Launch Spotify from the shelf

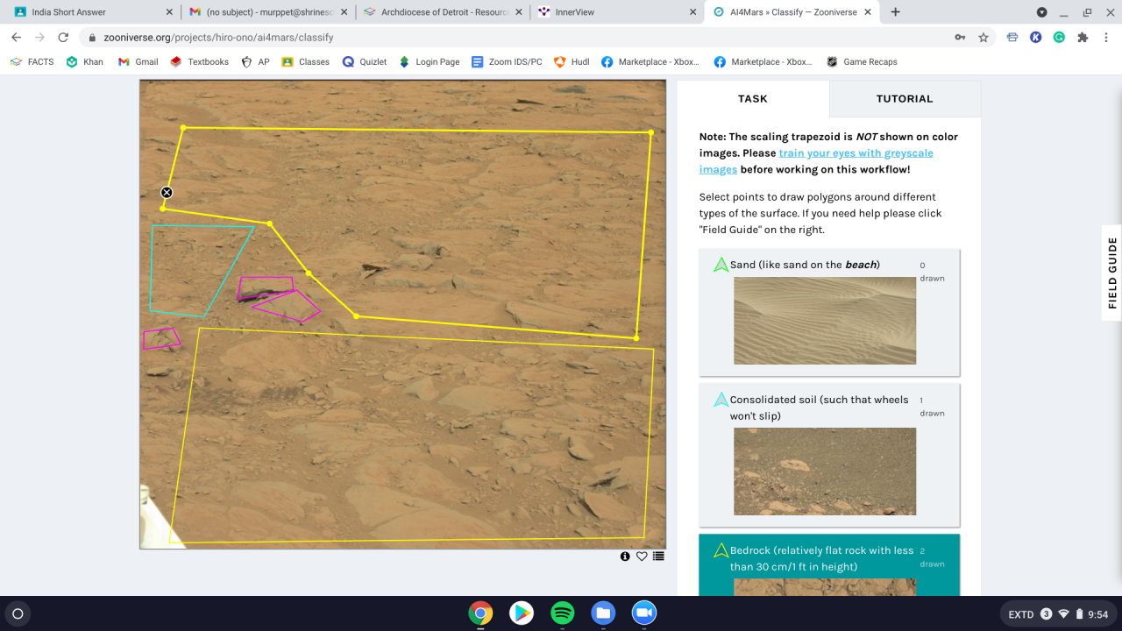coord(563,613)
